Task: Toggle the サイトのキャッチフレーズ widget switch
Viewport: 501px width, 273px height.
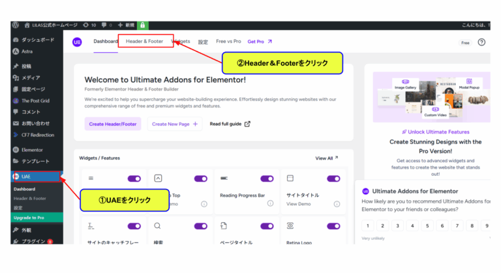Action: (134, 226)
